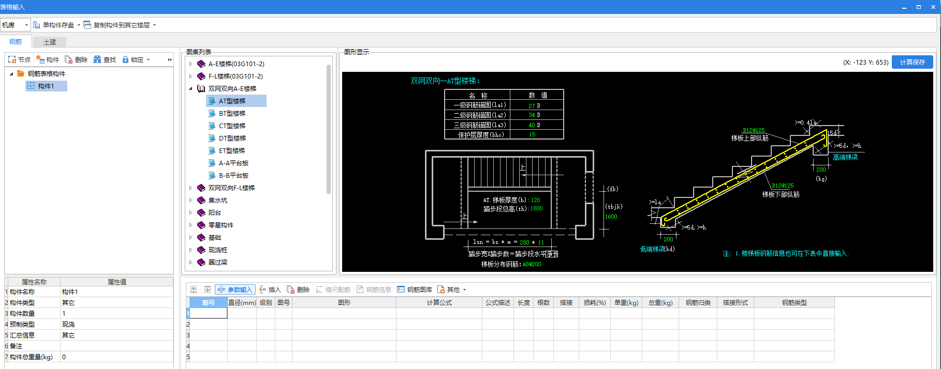
Task: Collapse the 钢筋表格构件 tree node
Action: coord(11,74)
